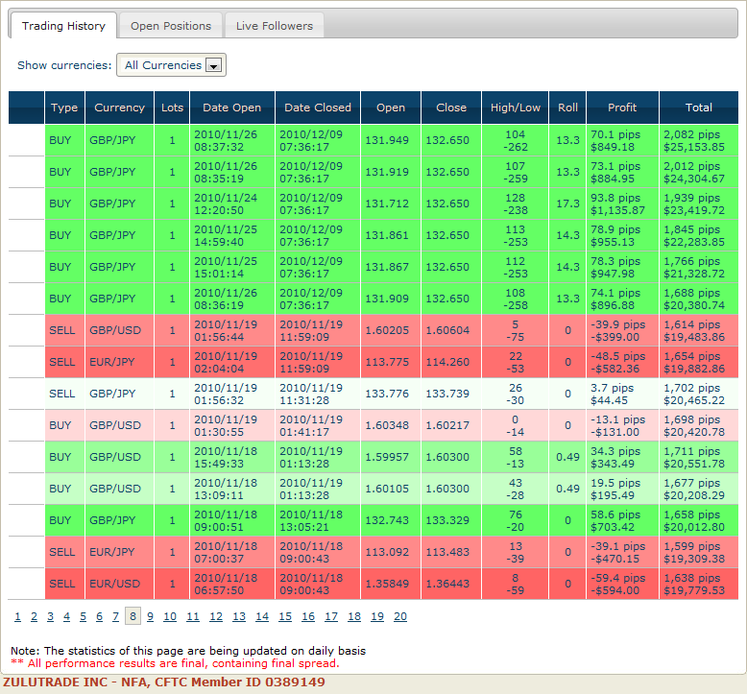Go to page 18 of trading history
This screenshot has height=694, width=747.
click(354, 616)
